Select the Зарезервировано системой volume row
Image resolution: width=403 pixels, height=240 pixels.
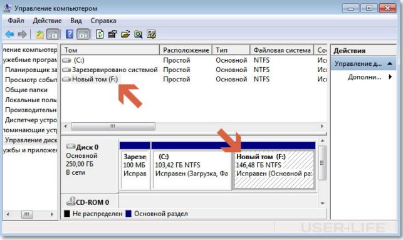(194, 70)
